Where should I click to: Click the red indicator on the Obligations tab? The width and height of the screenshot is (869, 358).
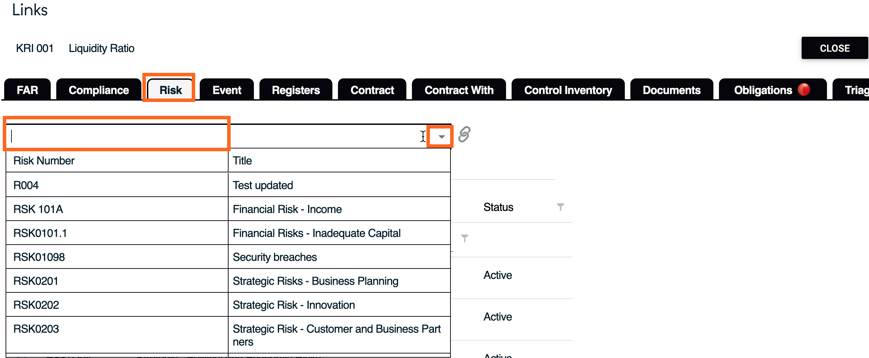pos(804,90)
